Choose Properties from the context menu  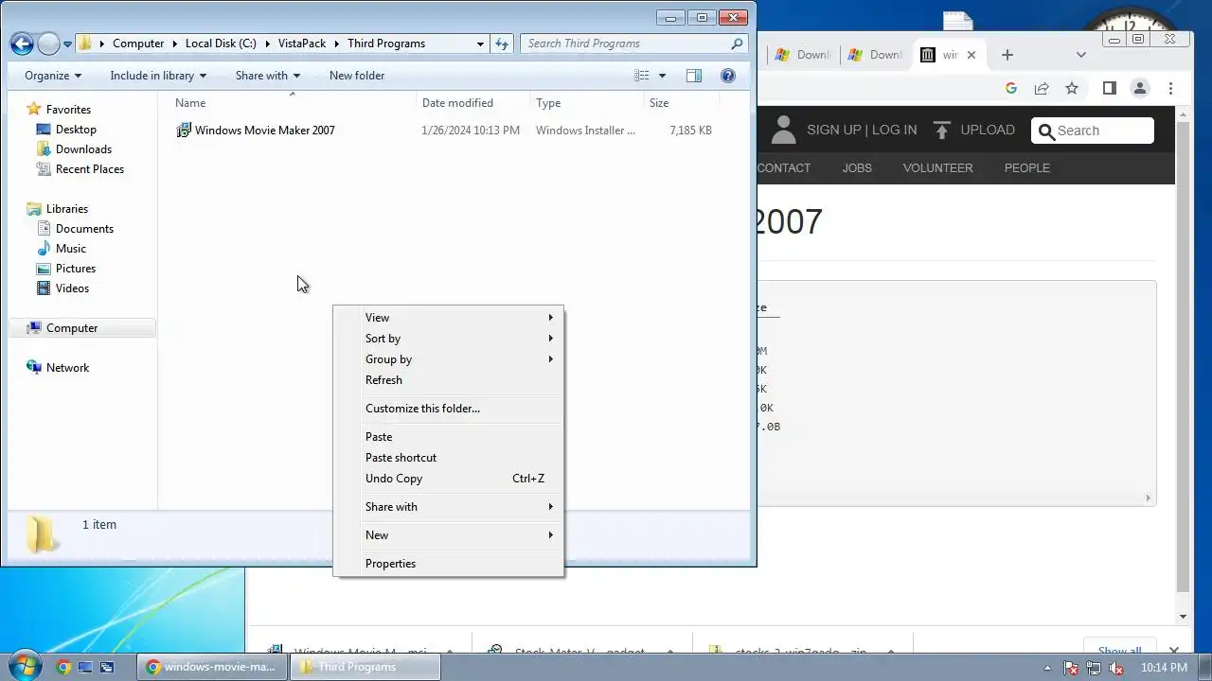(449, 564)
